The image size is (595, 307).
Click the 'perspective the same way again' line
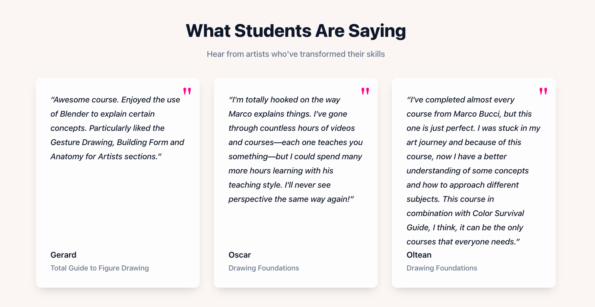coord(291,199)
